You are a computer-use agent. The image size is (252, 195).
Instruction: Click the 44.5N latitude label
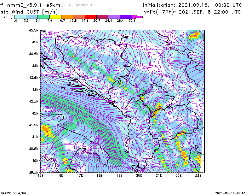click(34, 54)
